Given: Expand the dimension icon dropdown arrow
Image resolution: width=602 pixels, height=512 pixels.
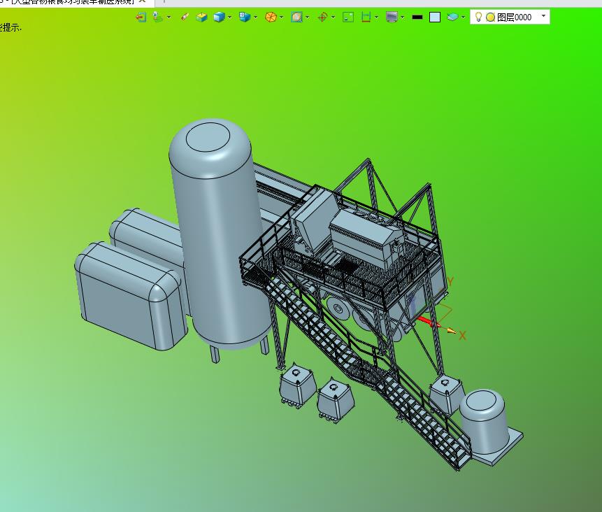Looking at the screenshot, I should click(377, 17).
